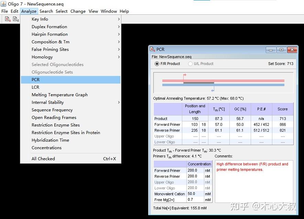The width and height of the screenshot is (304, 219).
Task: Choose Restriction Enzyme Sites menu item
Action: tap(70, 125)
